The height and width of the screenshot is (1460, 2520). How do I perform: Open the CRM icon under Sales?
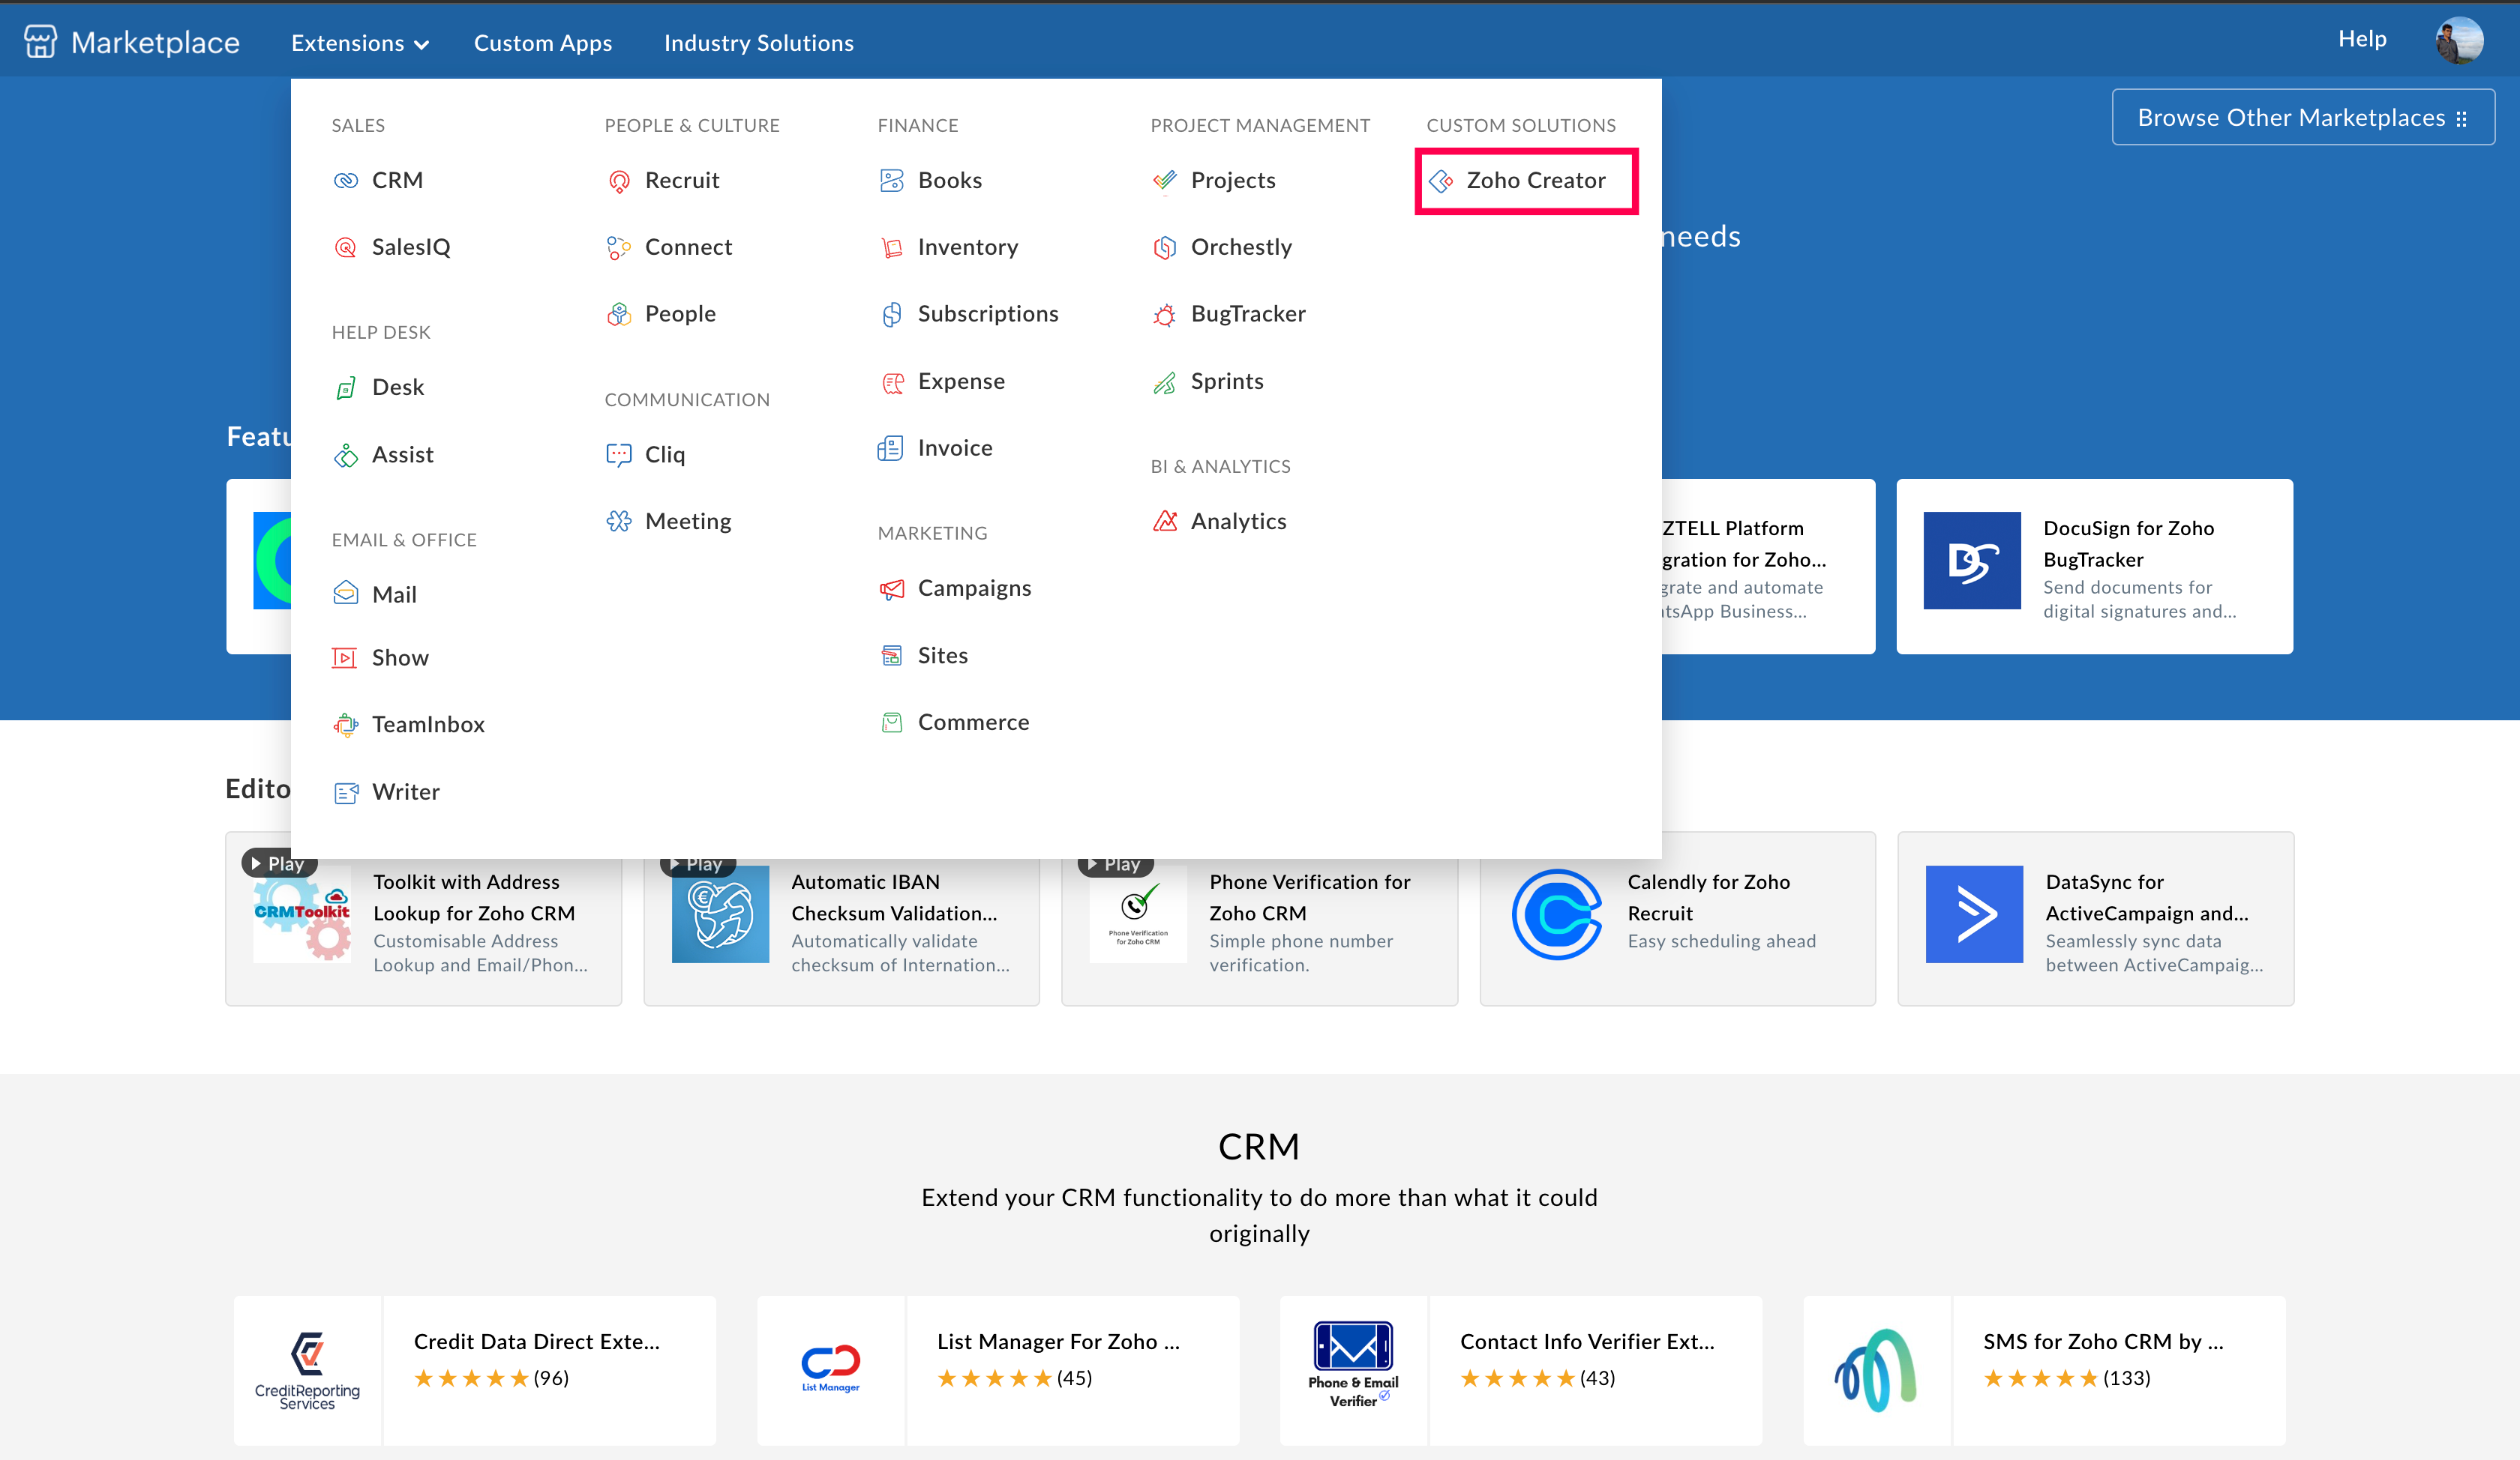[346, 181]
